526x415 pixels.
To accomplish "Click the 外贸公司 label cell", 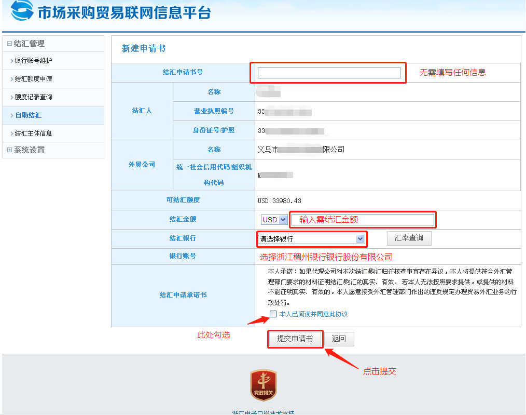I will [x=142, y=165].
